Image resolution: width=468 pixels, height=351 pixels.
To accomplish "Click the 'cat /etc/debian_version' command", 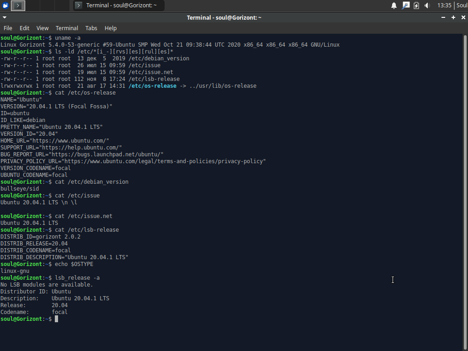I will coord(91,182).
